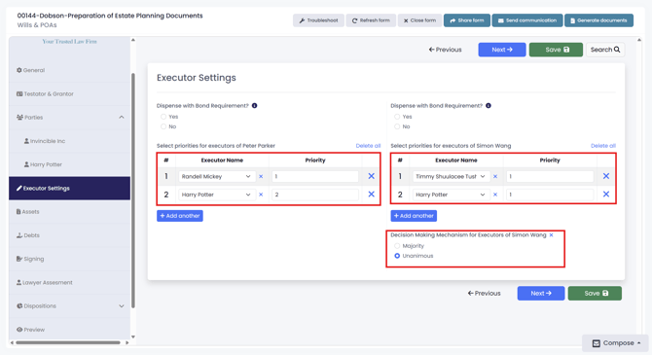Image resolution: width=652 pixels, height=355 pixels.
Task: Select Majority decision making option
Action: pyautogui.click(x=397, y=246)
